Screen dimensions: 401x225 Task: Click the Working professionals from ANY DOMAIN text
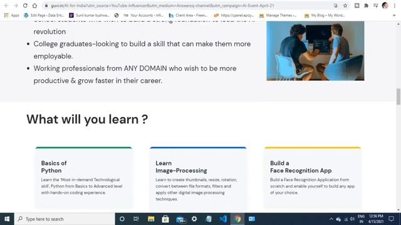(x=135, y=74)
